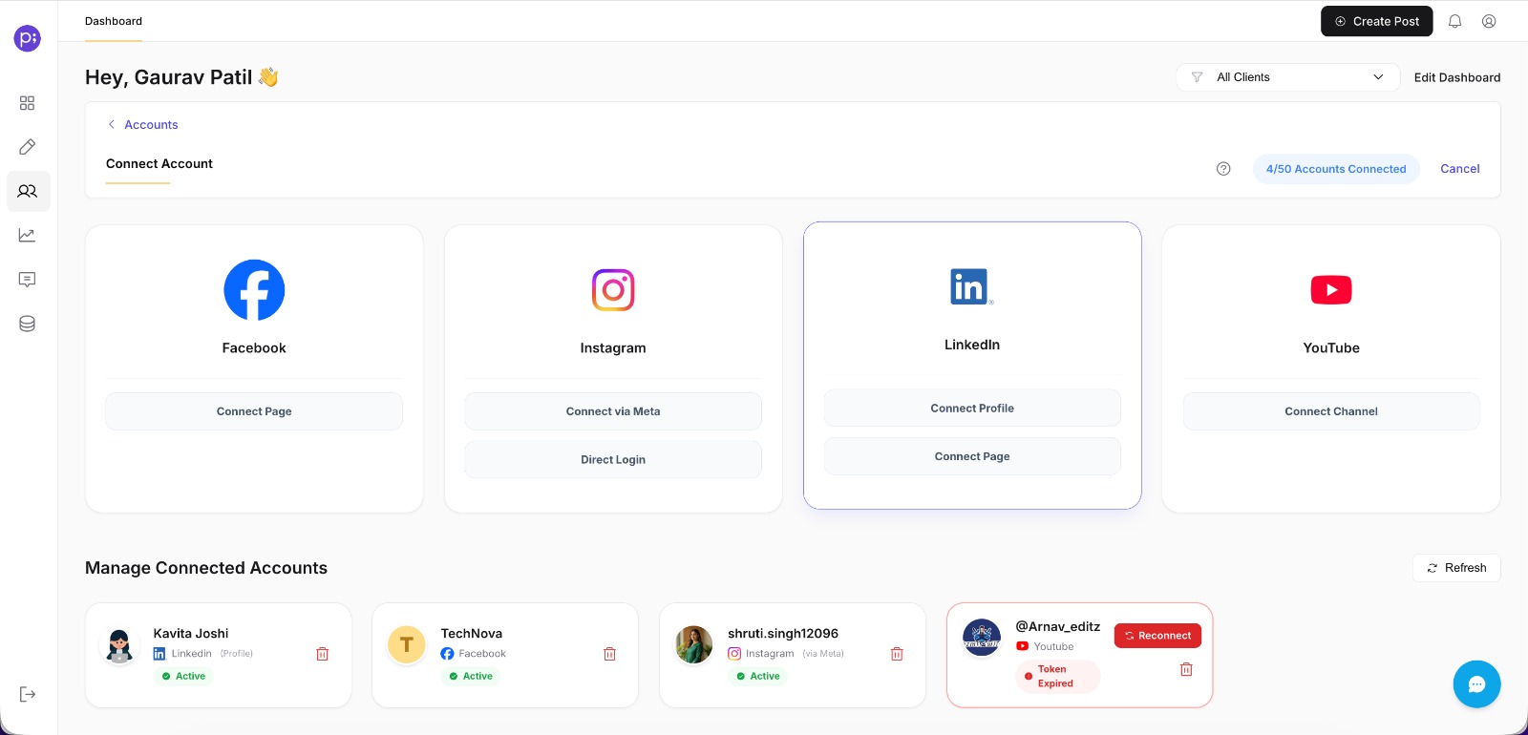Click LinkedIn Connect Page button
Image resolution: width=1528 pixels, height=735 pixels.
coord(972,456)
